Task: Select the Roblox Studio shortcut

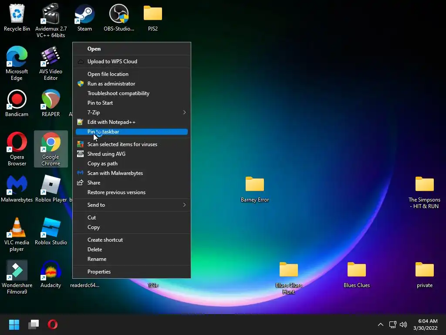Action: click(x=51, y=231)
